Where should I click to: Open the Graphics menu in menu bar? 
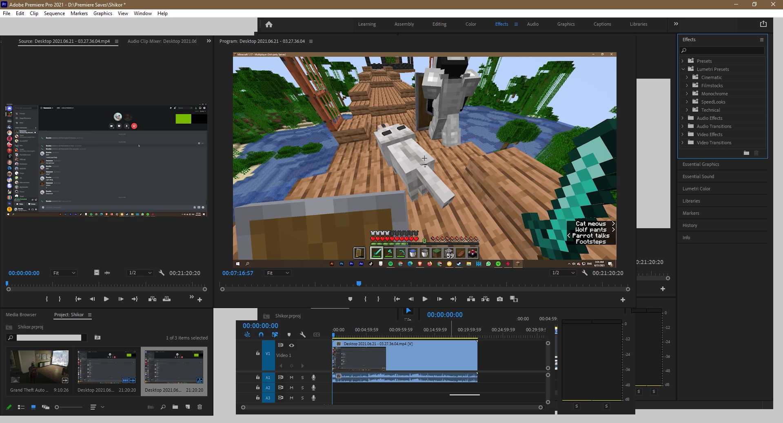tap(102, 13)
